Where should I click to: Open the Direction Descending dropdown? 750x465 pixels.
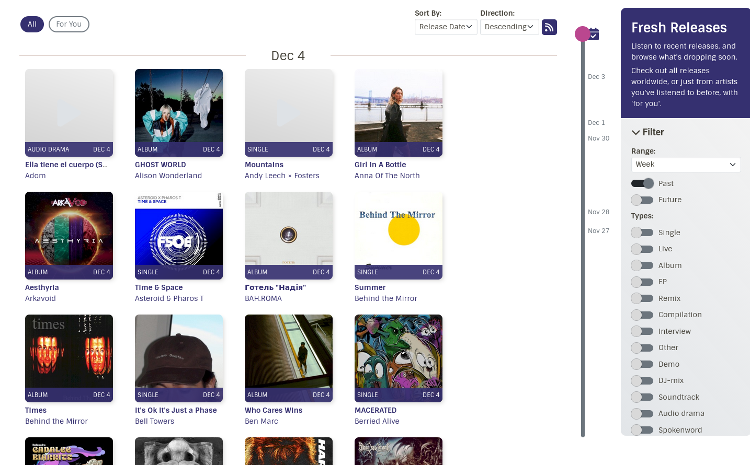tap(509, 27)
